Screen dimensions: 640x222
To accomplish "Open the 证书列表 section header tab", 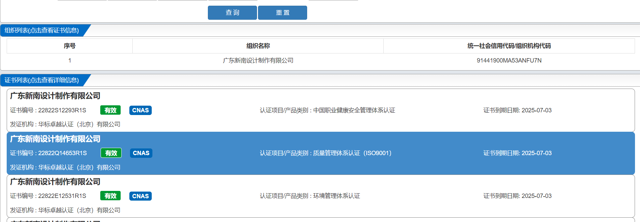I will tap(42, 80).
